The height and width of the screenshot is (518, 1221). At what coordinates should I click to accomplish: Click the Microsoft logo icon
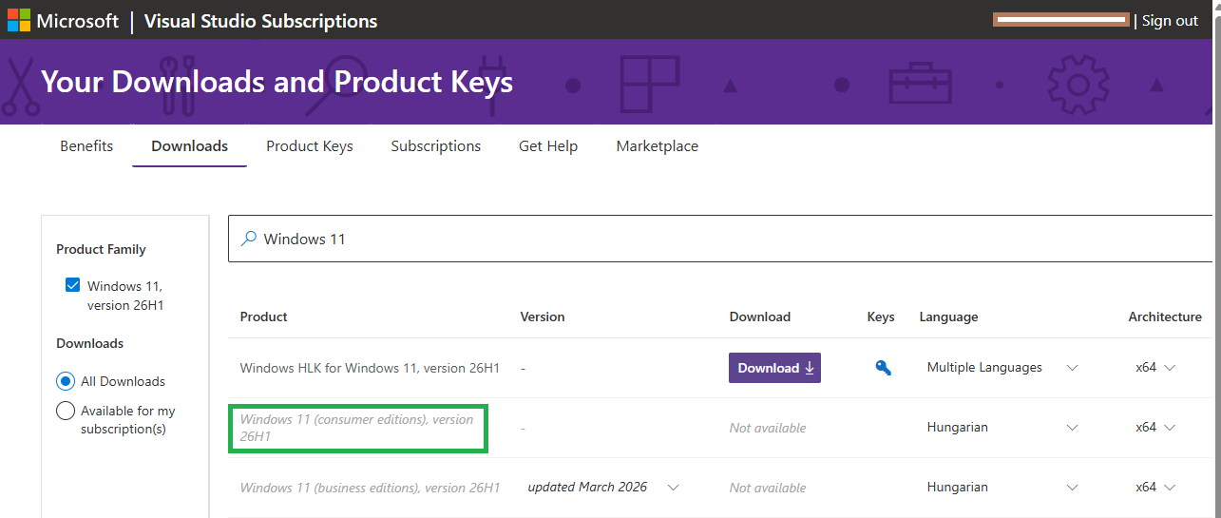click(19, 20)
